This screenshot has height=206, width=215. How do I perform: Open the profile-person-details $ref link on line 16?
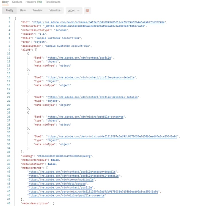91,77
